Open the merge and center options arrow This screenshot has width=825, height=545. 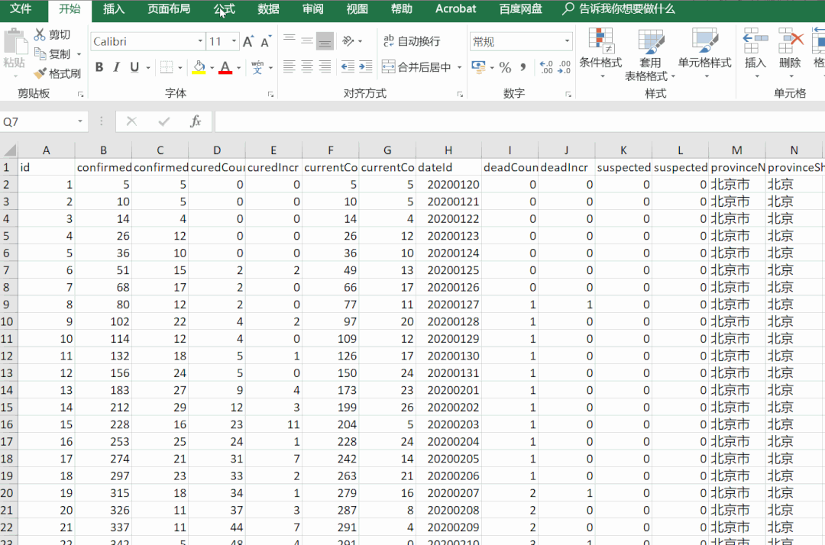click(459, 67)
